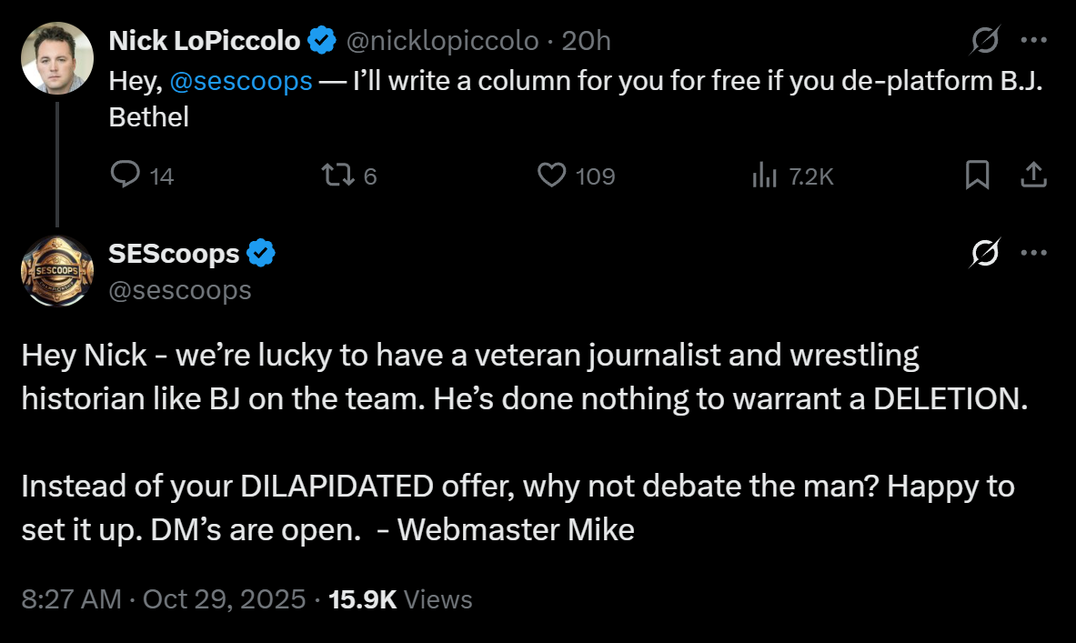Click the reply icon on Nick's tweet

(125, 175)
